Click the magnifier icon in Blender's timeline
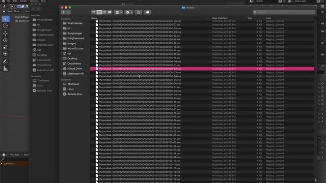 [3, 159]
